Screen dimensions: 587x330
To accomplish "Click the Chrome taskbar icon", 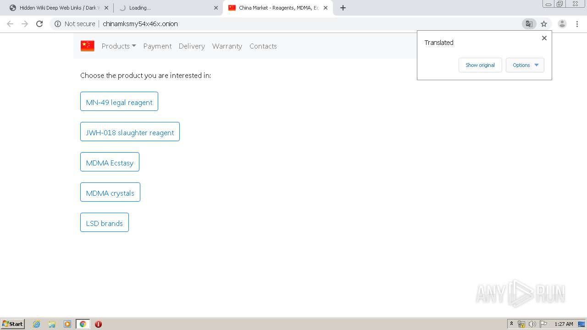I will pyautogui.click(x=83, y=324).
